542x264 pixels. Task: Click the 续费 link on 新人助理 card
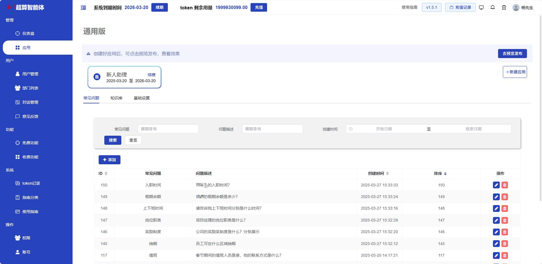tap(151, 75)
